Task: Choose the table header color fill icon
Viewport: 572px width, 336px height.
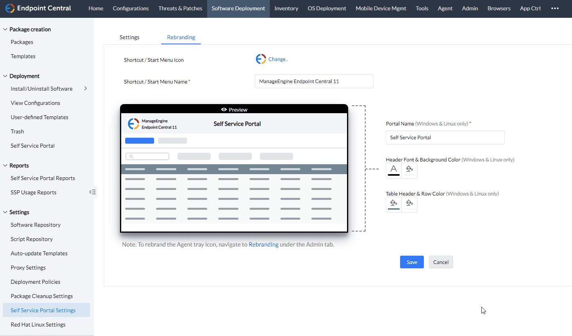Action: (x=393, y=204)
